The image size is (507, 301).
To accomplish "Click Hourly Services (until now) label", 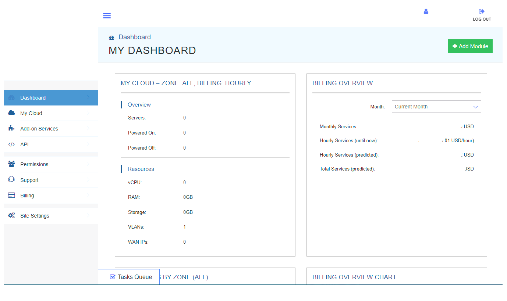I will pos(349,141).
